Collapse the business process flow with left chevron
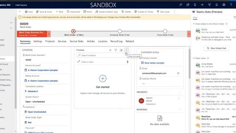Image resolution: width=236 pixels, height=133 pixels. coord(49,34)
